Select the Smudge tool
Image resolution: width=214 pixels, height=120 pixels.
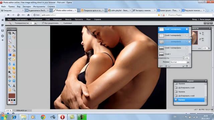[10, 68]
